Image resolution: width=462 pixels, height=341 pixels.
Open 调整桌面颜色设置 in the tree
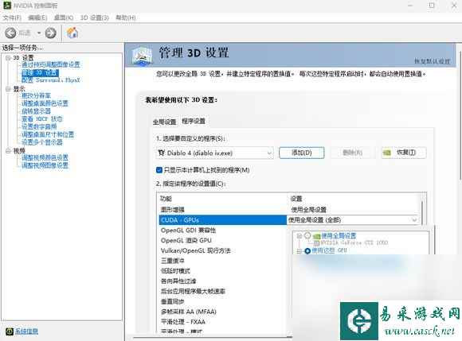coord(45,103)
